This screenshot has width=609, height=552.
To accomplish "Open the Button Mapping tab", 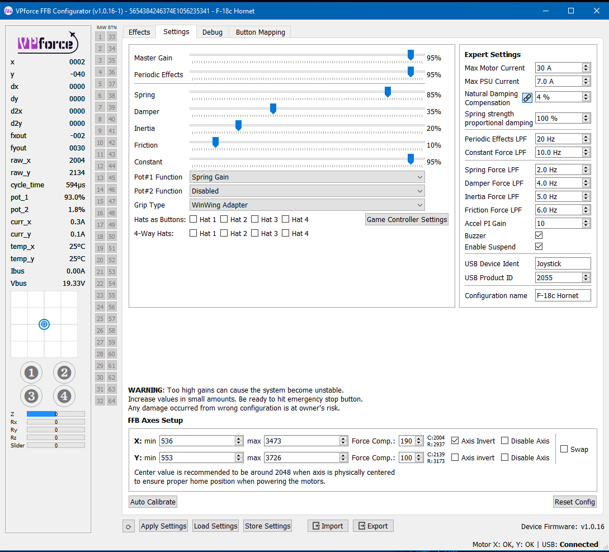I will [x=260, y=32].
